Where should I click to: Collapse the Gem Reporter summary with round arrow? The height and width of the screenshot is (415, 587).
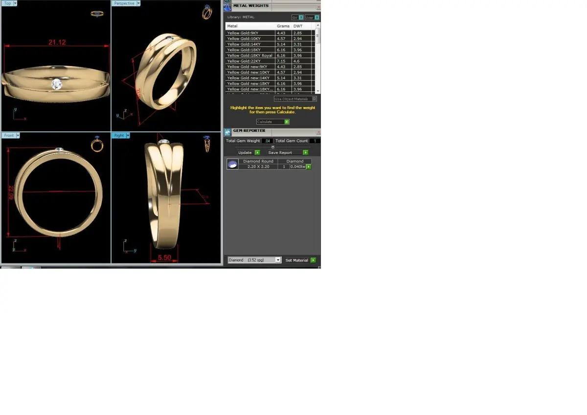[x=273, y=147]
